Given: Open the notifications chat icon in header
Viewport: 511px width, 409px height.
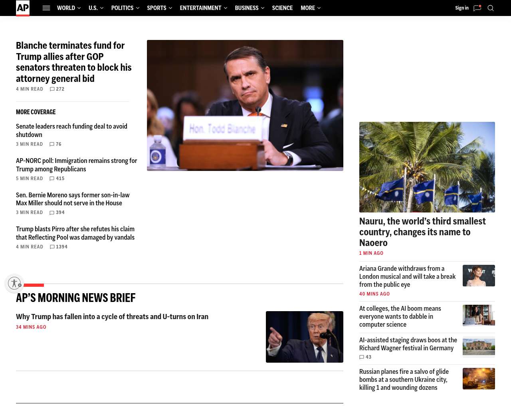Looking at the screenshot, I should (x=477, y=8).
